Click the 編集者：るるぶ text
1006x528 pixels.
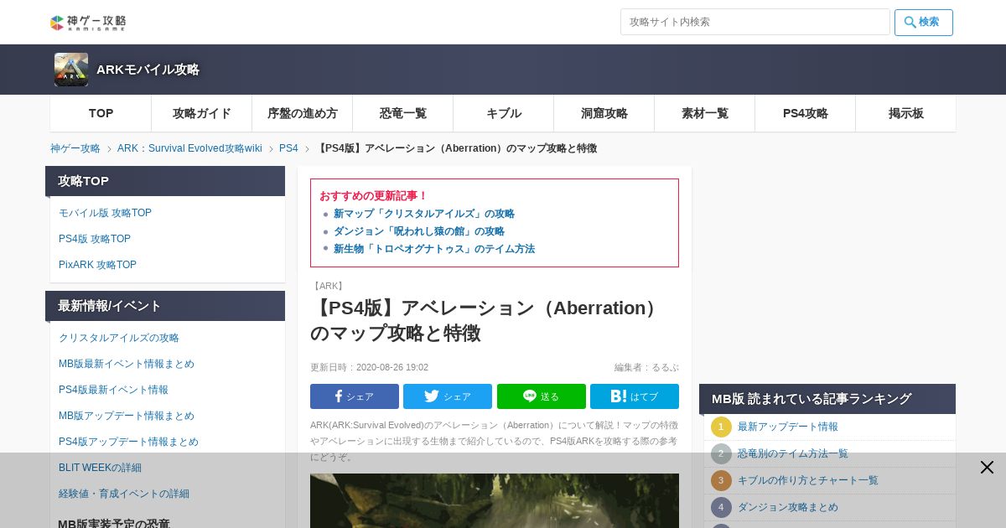click(646, 367)
